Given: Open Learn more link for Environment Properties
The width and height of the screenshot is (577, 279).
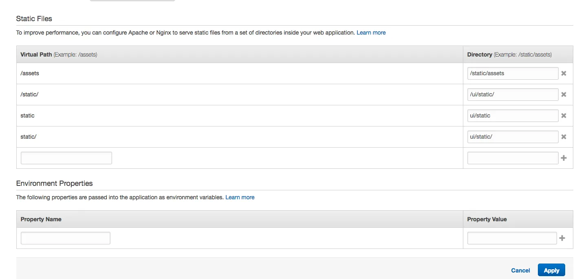Looking at the screenshot, I should [x=240, y=197].
